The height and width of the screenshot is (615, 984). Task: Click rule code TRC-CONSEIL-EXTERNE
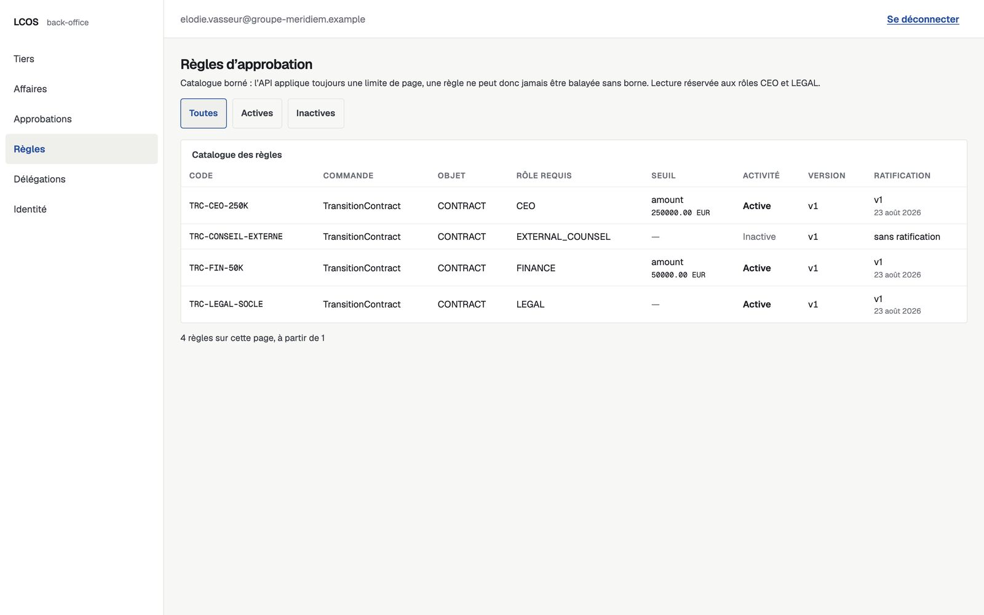[x=236, y=237]
